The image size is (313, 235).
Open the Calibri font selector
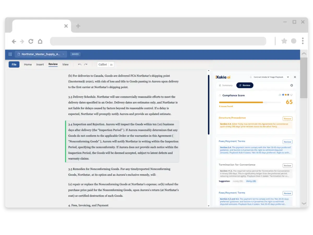[103, 64]
